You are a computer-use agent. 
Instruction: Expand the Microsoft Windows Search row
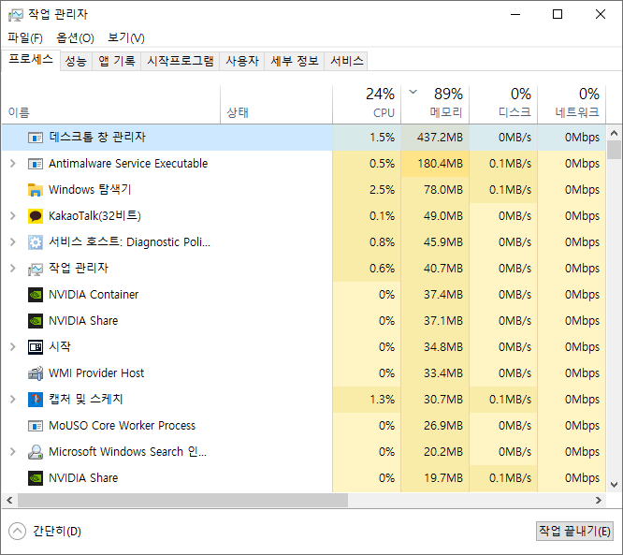[x=13, y=452]
